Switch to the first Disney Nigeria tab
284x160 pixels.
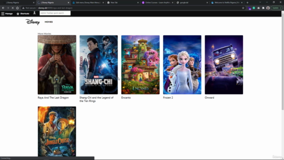coord(18,3)
